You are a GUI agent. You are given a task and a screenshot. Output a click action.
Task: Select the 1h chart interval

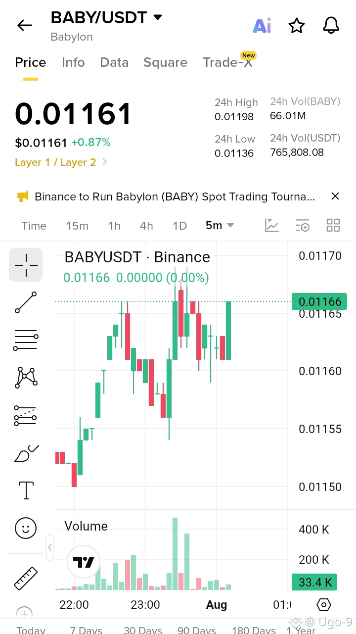(114, 226)
